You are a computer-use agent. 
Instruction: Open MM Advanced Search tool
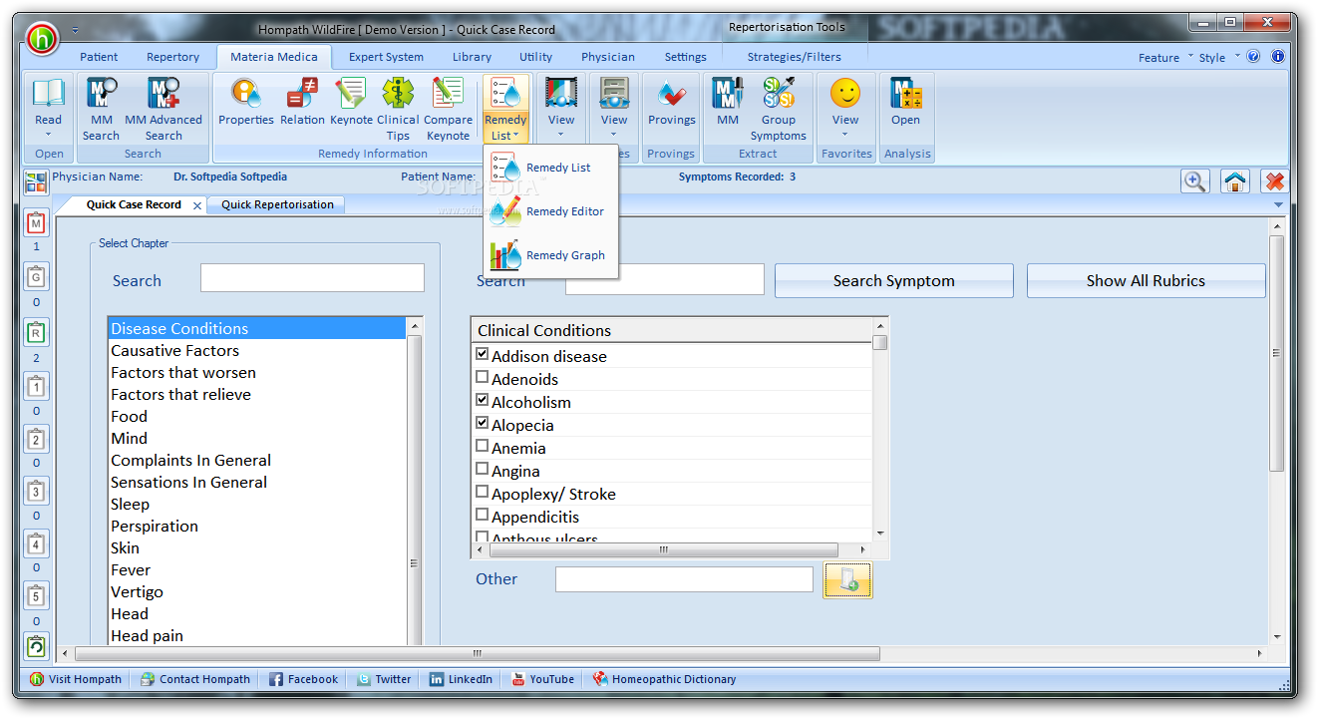[x=164, y=110]
